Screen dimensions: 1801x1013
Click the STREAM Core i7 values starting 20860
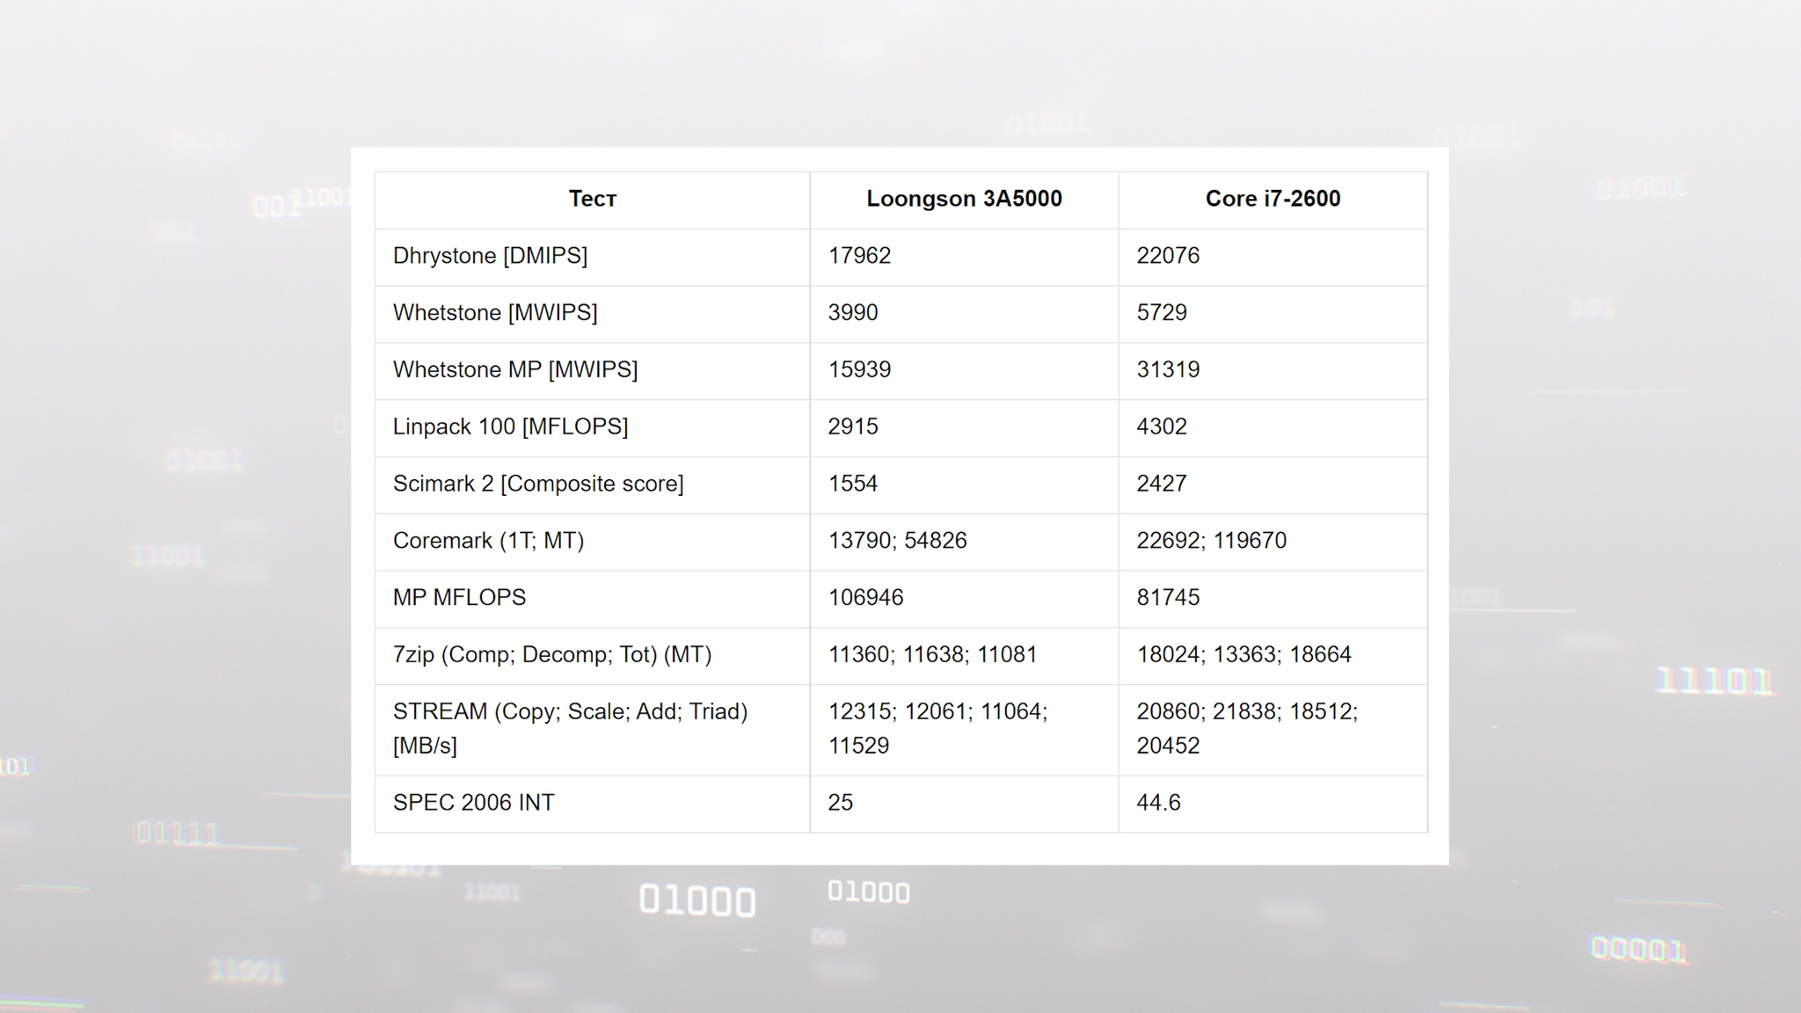click(x=1247, y=729)
